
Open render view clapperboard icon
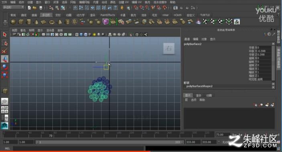176,8
